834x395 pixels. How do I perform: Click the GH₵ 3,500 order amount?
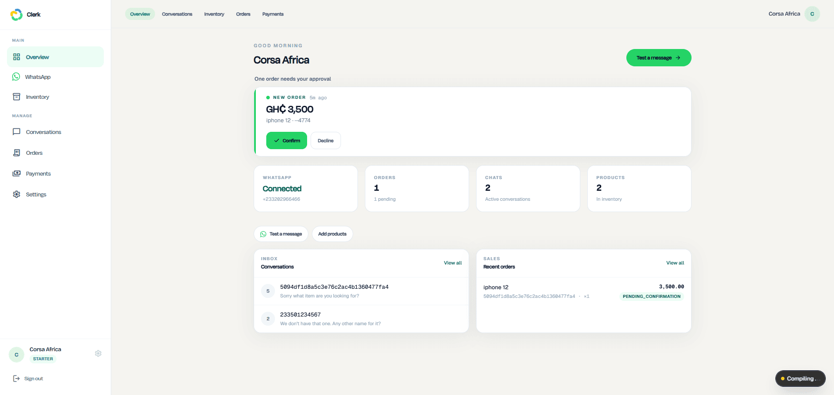click(x=290, y=109)
